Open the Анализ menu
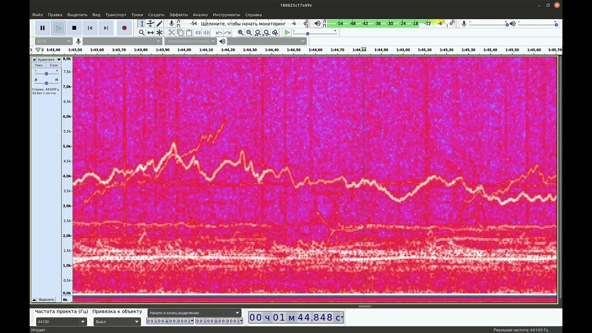The height and width of the screenshot is (333, 592). (x=200, y=15)
